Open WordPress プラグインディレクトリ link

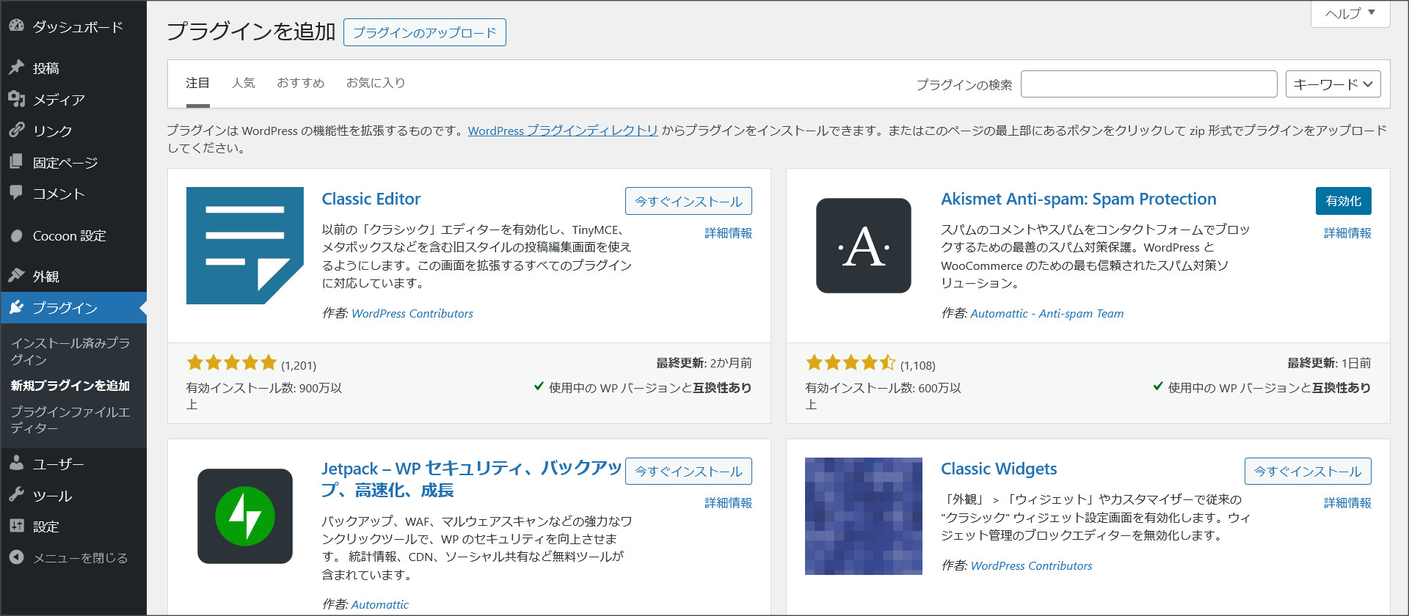point(563,131)
